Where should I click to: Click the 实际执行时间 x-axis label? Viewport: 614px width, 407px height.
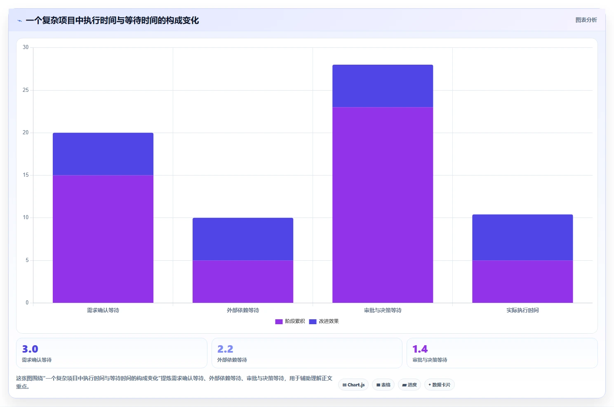pos(522,310)
